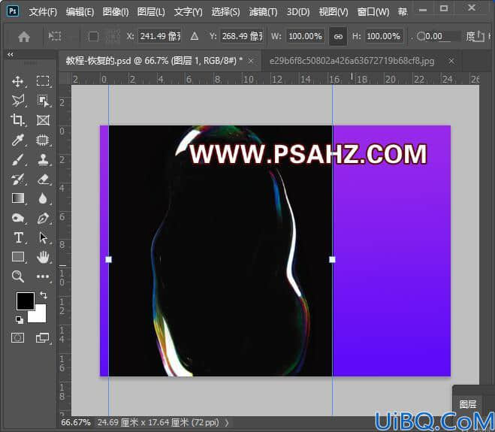Click the interpolation icon after the angle field

[x=479, y=36]
